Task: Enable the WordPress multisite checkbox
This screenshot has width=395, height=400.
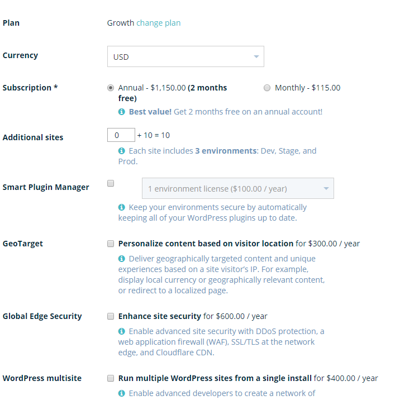Action: [x=111, y=378]
